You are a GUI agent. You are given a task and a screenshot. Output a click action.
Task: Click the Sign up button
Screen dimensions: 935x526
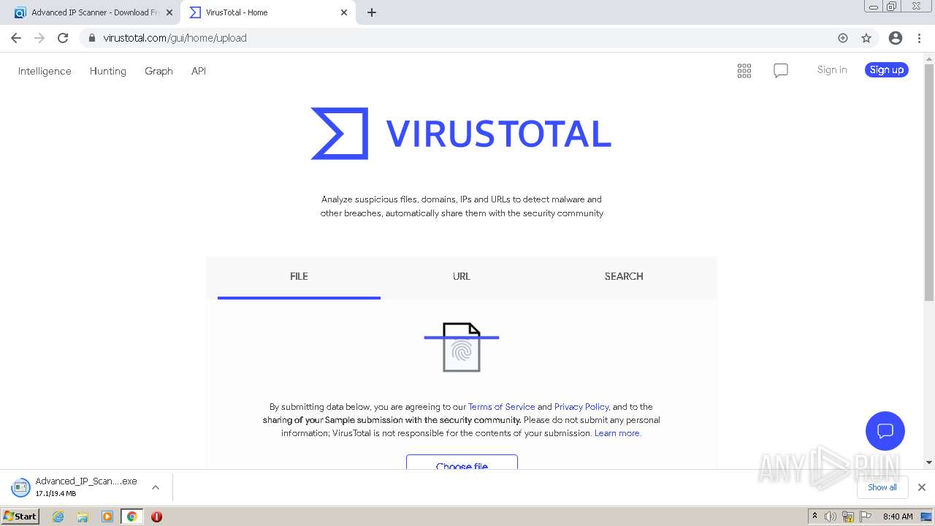[887, 70]
